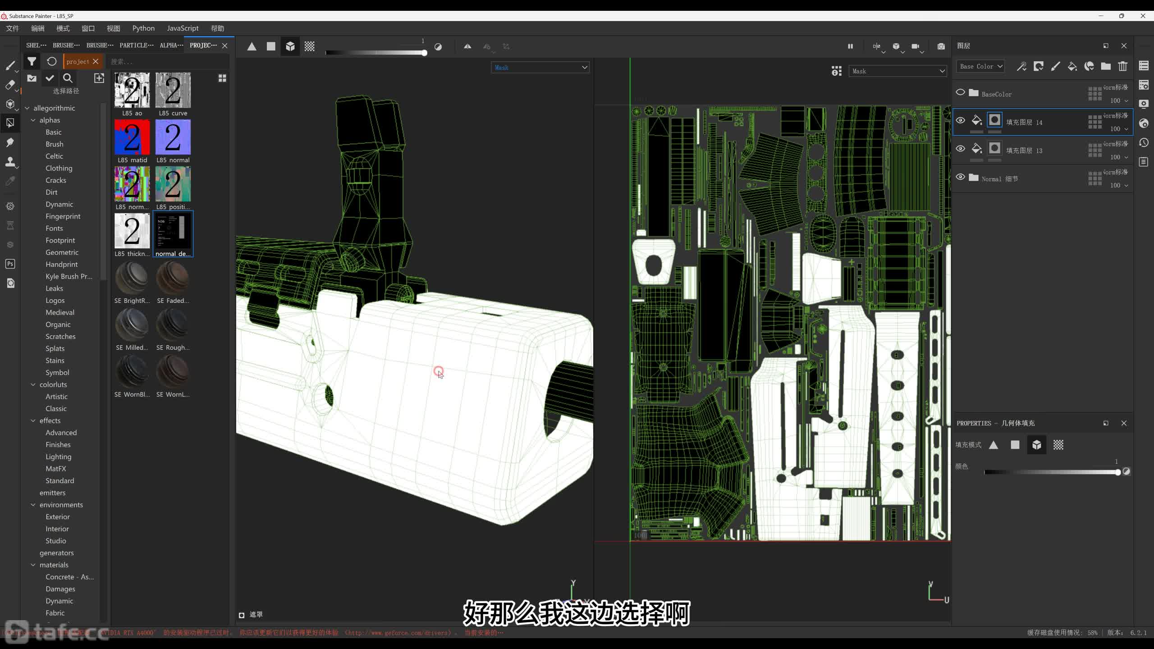This screenshot has width=1154, height=649.
Task: Select the Eraser tool in left toolbar
Action: [10, 85]
